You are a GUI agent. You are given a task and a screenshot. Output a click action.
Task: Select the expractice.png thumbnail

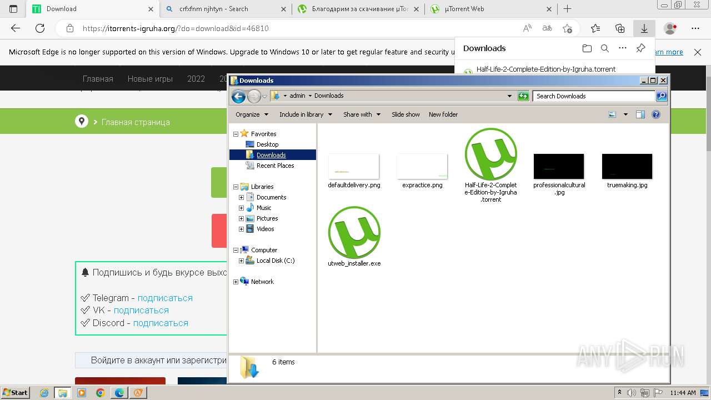pyautogui.click(x=422, y=166)
